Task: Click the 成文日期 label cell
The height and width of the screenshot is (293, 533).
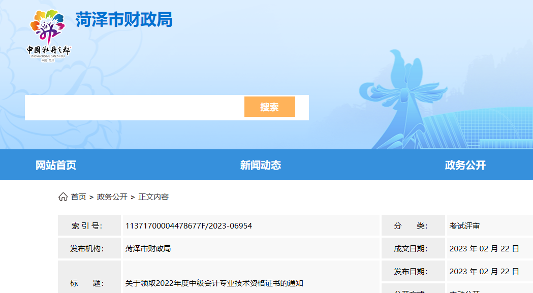Action: [x=413, y=248]
